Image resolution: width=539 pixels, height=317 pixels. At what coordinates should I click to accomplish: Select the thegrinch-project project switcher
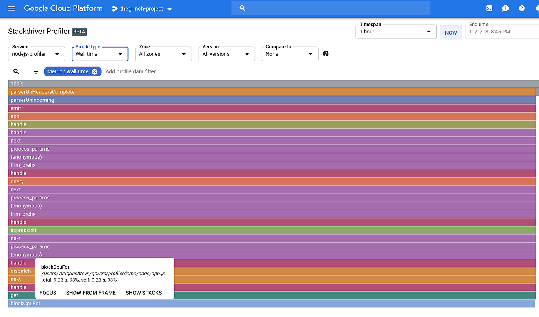click(x=141, y=8)
